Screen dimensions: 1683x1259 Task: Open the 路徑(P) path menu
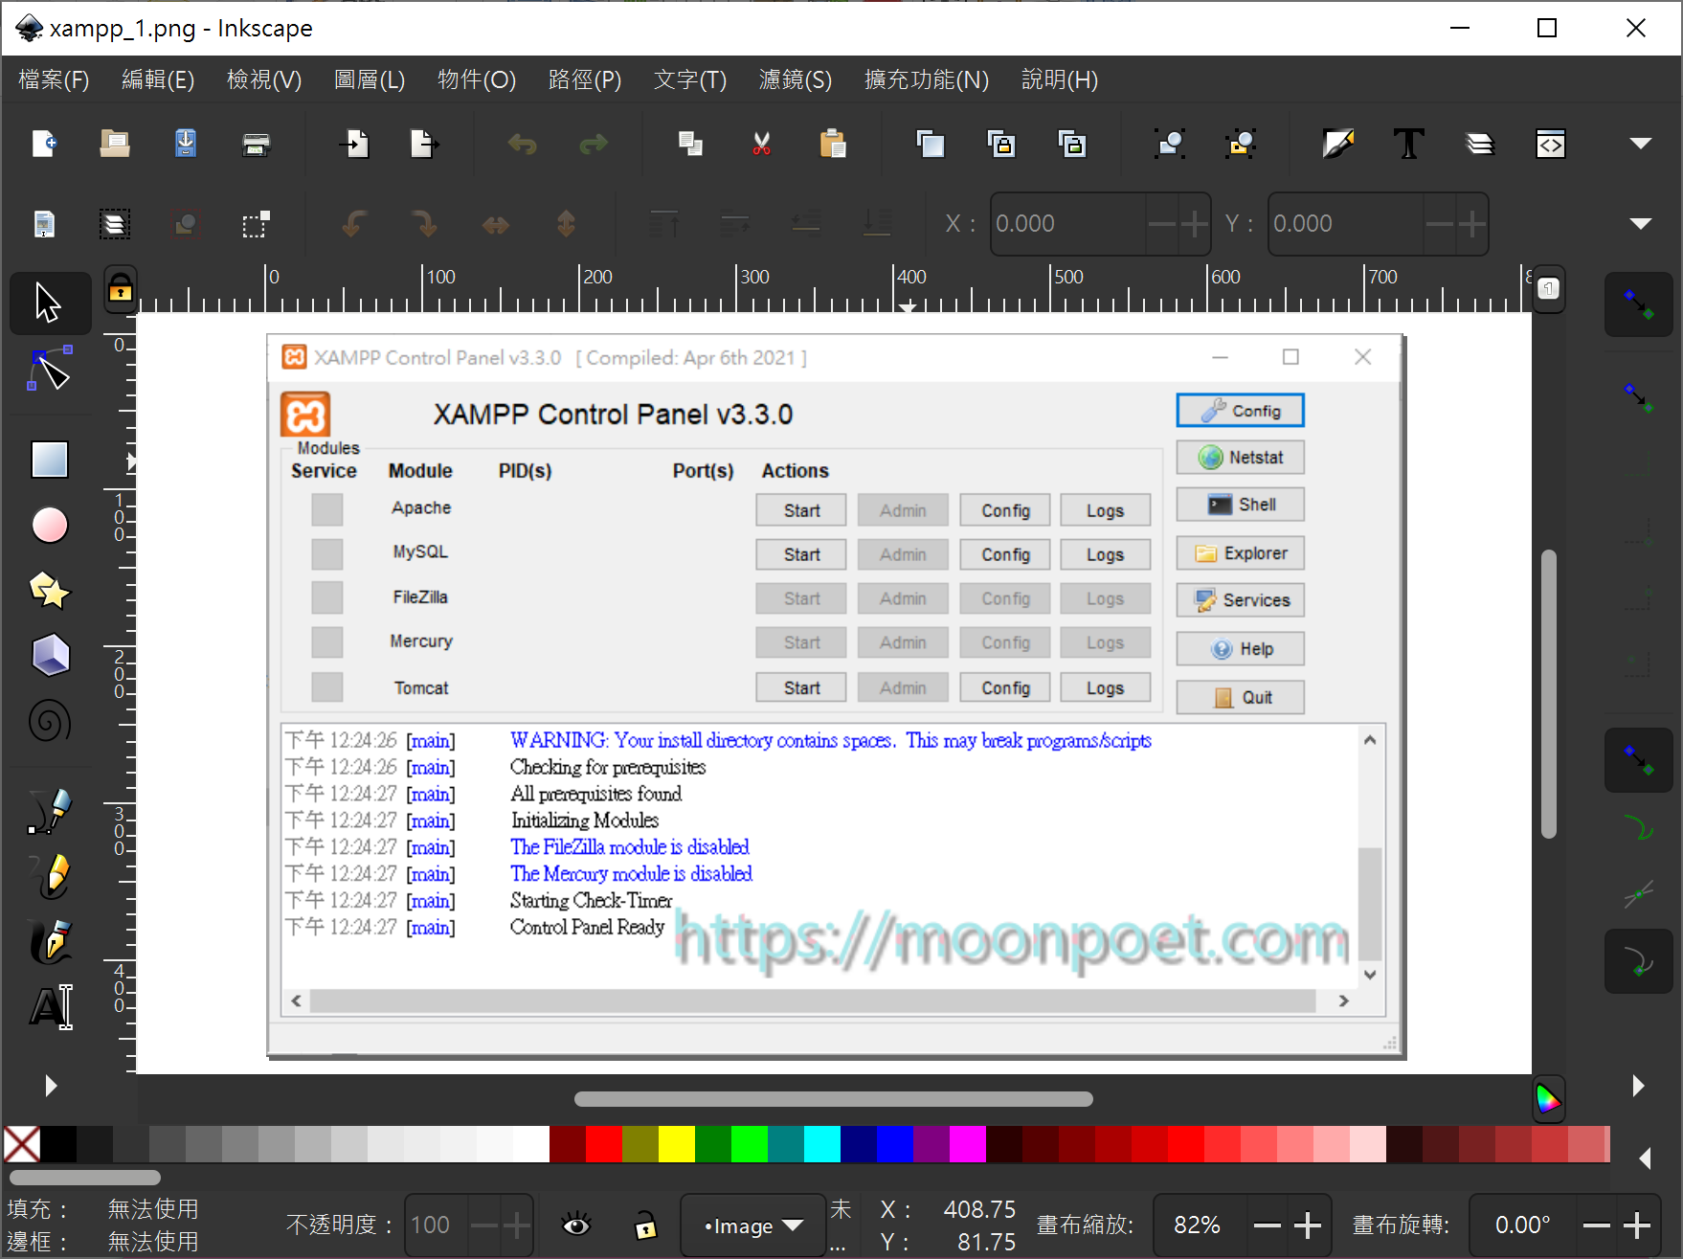[x=584, y=79]
